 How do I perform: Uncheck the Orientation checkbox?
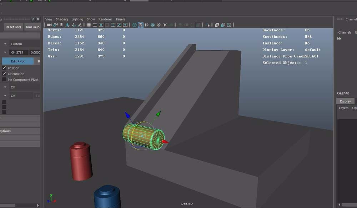pyautogui.click(x=4, y=74)
